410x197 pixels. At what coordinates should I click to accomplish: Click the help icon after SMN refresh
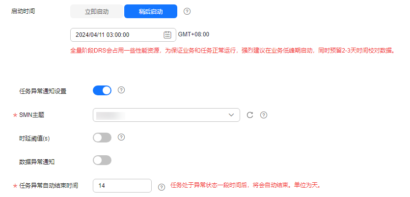pos(264,115)
